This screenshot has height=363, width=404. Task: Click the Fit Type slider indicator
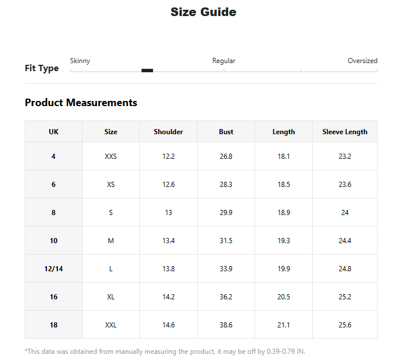[x=147, y=71]
